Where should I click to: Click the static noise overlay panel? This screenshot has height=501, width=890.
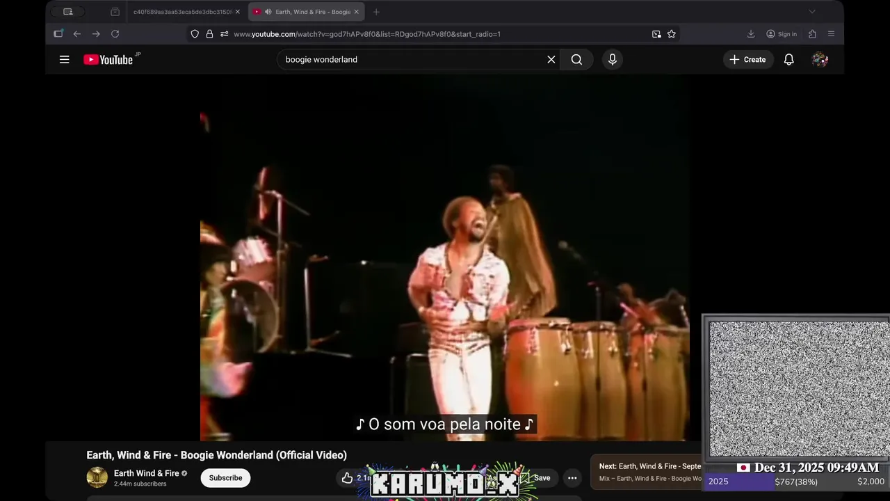click(x=798, y=388)
